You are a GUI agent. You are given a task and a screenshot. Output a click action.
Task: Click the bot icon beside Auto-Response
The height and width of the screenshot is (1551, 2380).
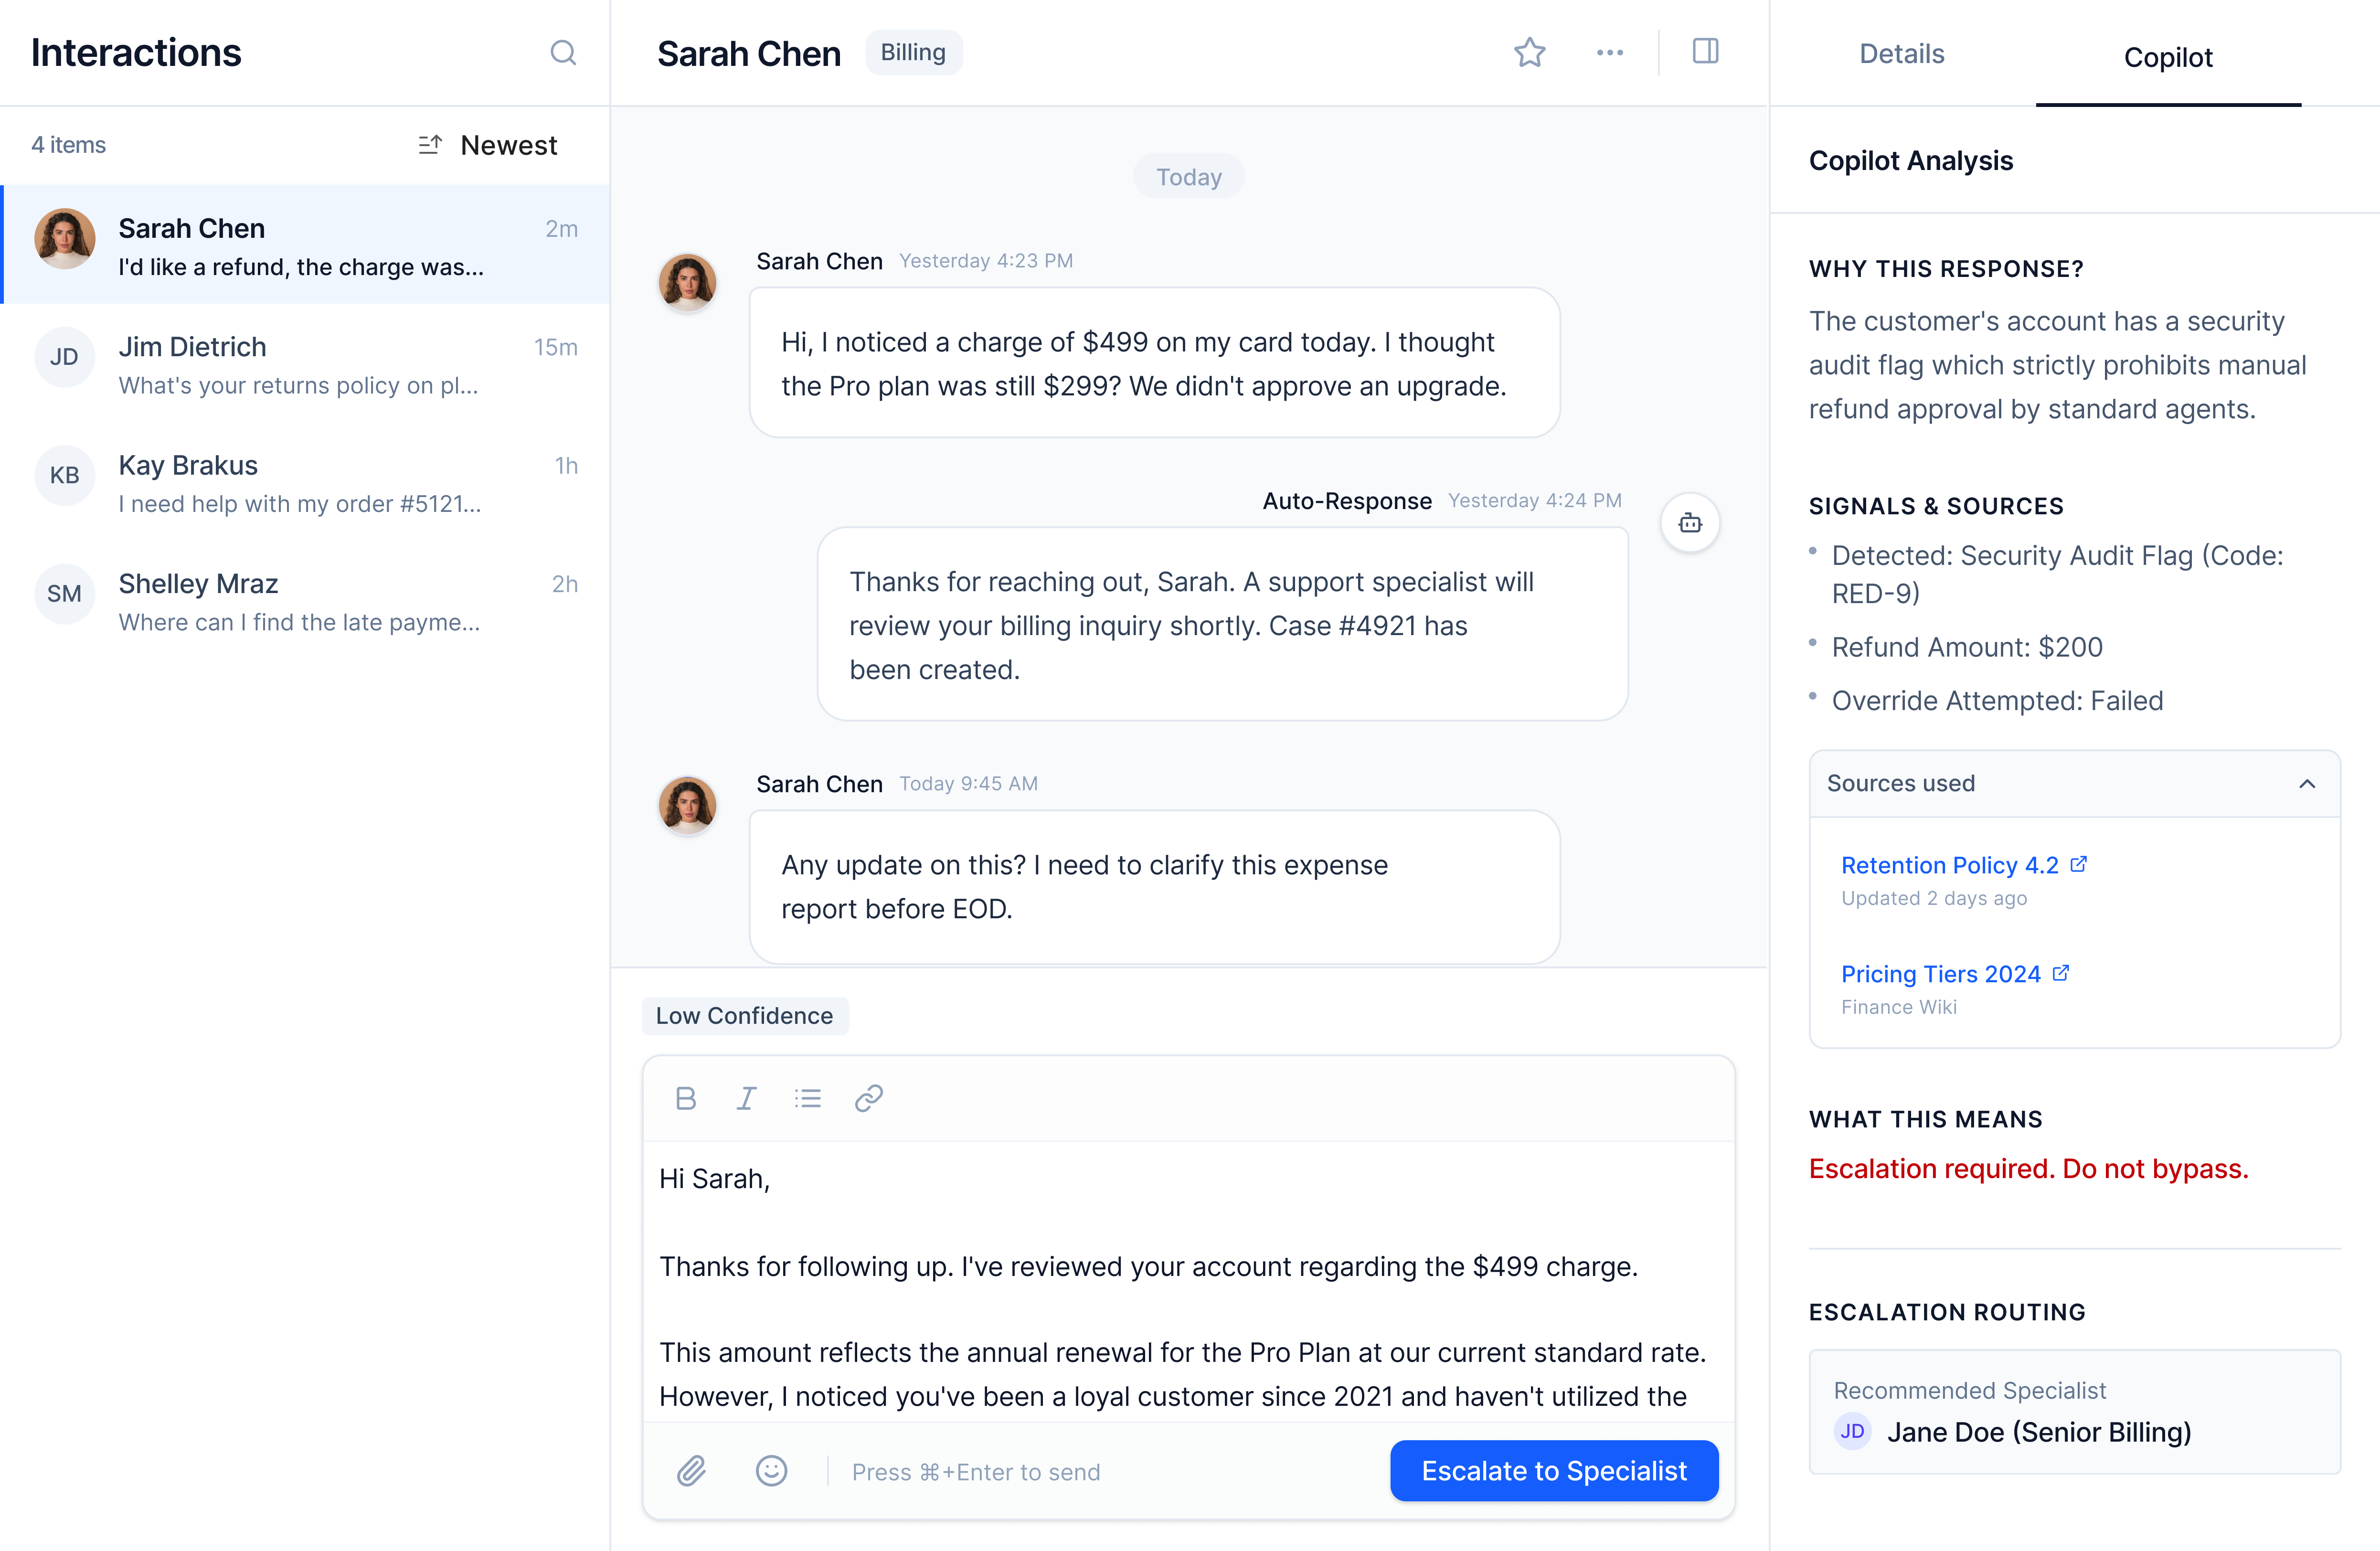pos(1689,523)
